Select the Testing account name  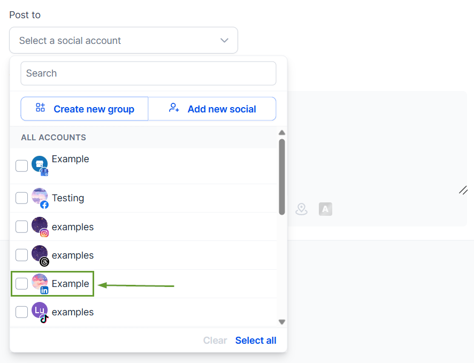click(68, 198)
